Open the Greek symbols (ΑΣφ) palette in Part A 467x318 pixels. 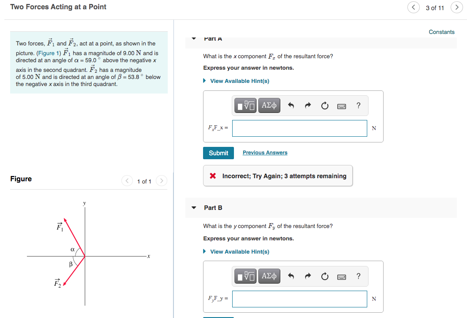click(269, 105)
